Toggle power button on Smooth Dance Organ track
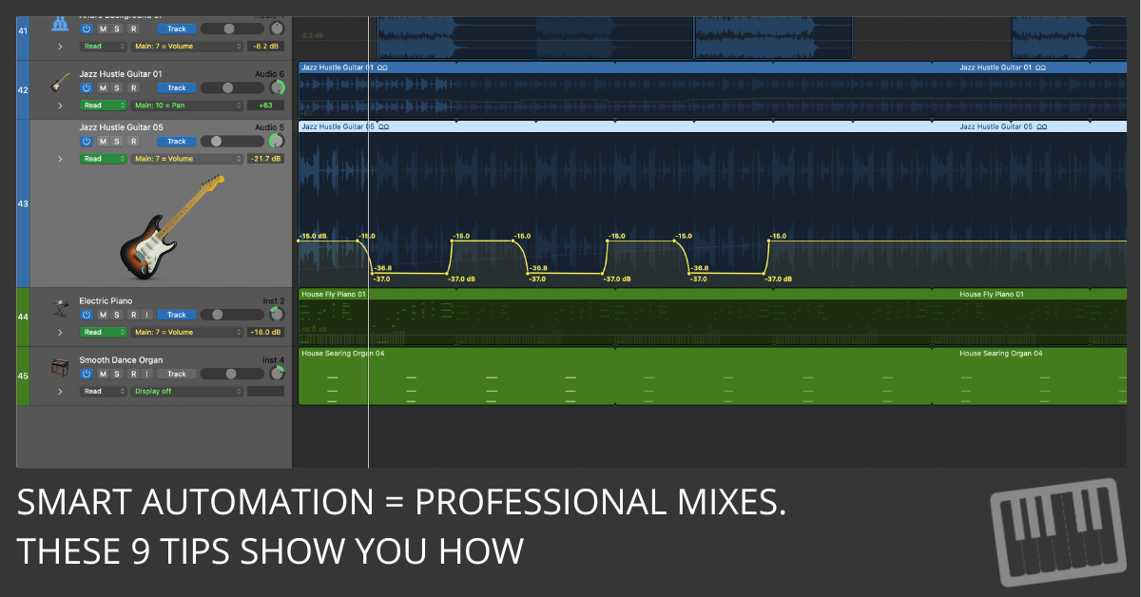The height and width of the screenshot is (597, 1141). 87,374
